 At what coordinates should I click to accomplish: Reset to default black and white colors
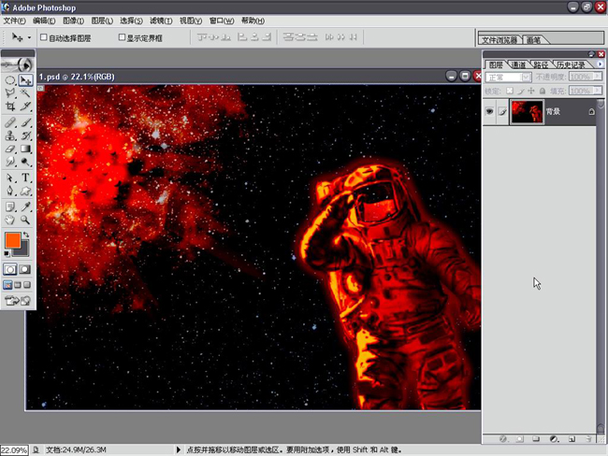click(7, 254)
